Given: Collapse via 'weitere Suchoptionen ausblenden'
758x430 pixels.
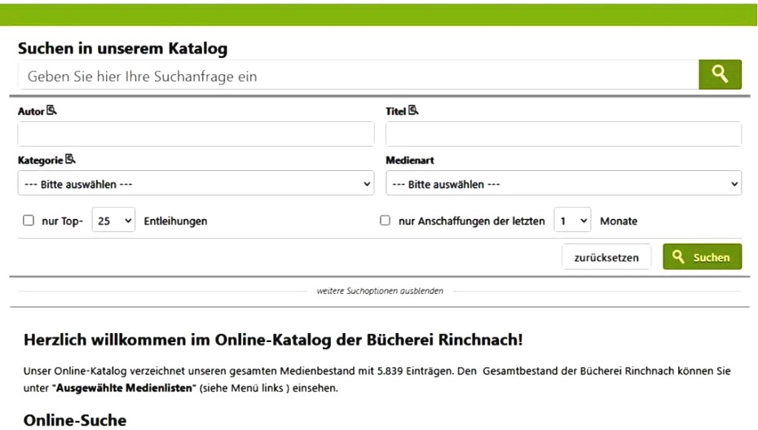Looking at the screenshot, I should [380, 291].
